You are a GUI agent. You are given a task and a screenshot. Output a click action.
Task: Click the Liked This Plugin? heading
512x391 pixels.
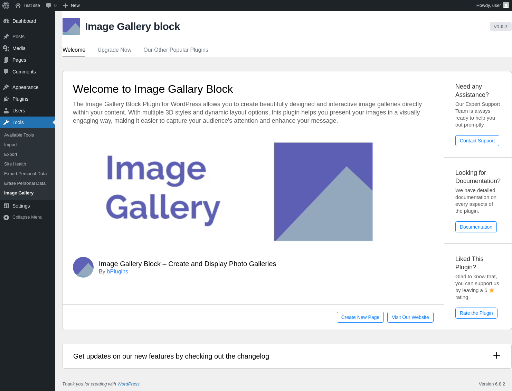coord(469,263)
